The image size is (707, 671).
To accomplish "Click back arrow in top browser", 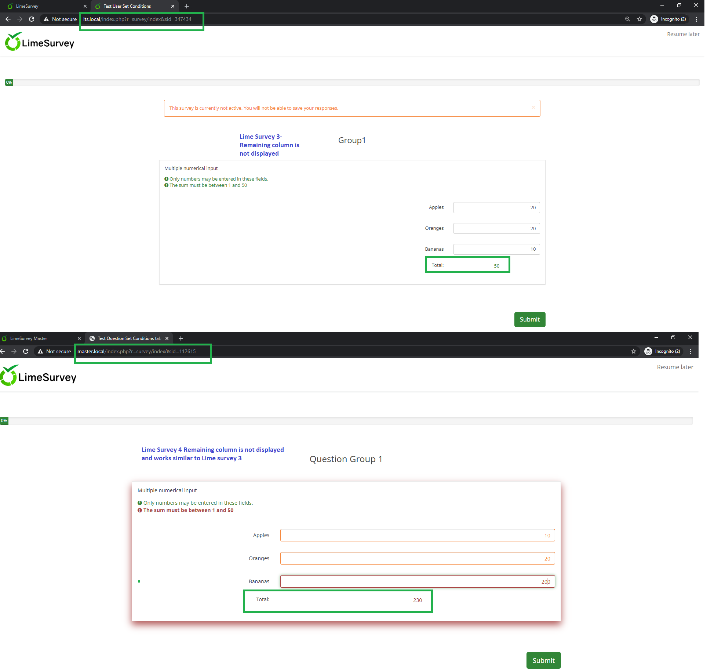I will (8, 19).
